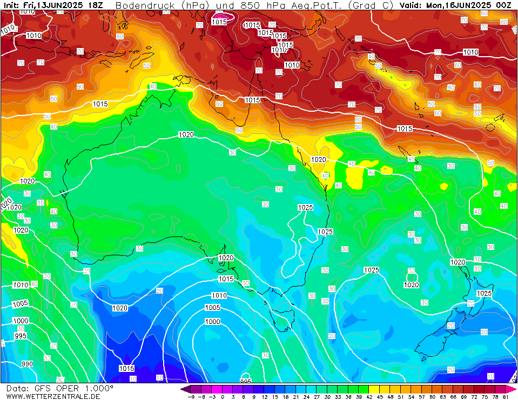Click the 1020 label inside small closed Tasman contour
Viewport: 518px width, 400px height.
411,285
